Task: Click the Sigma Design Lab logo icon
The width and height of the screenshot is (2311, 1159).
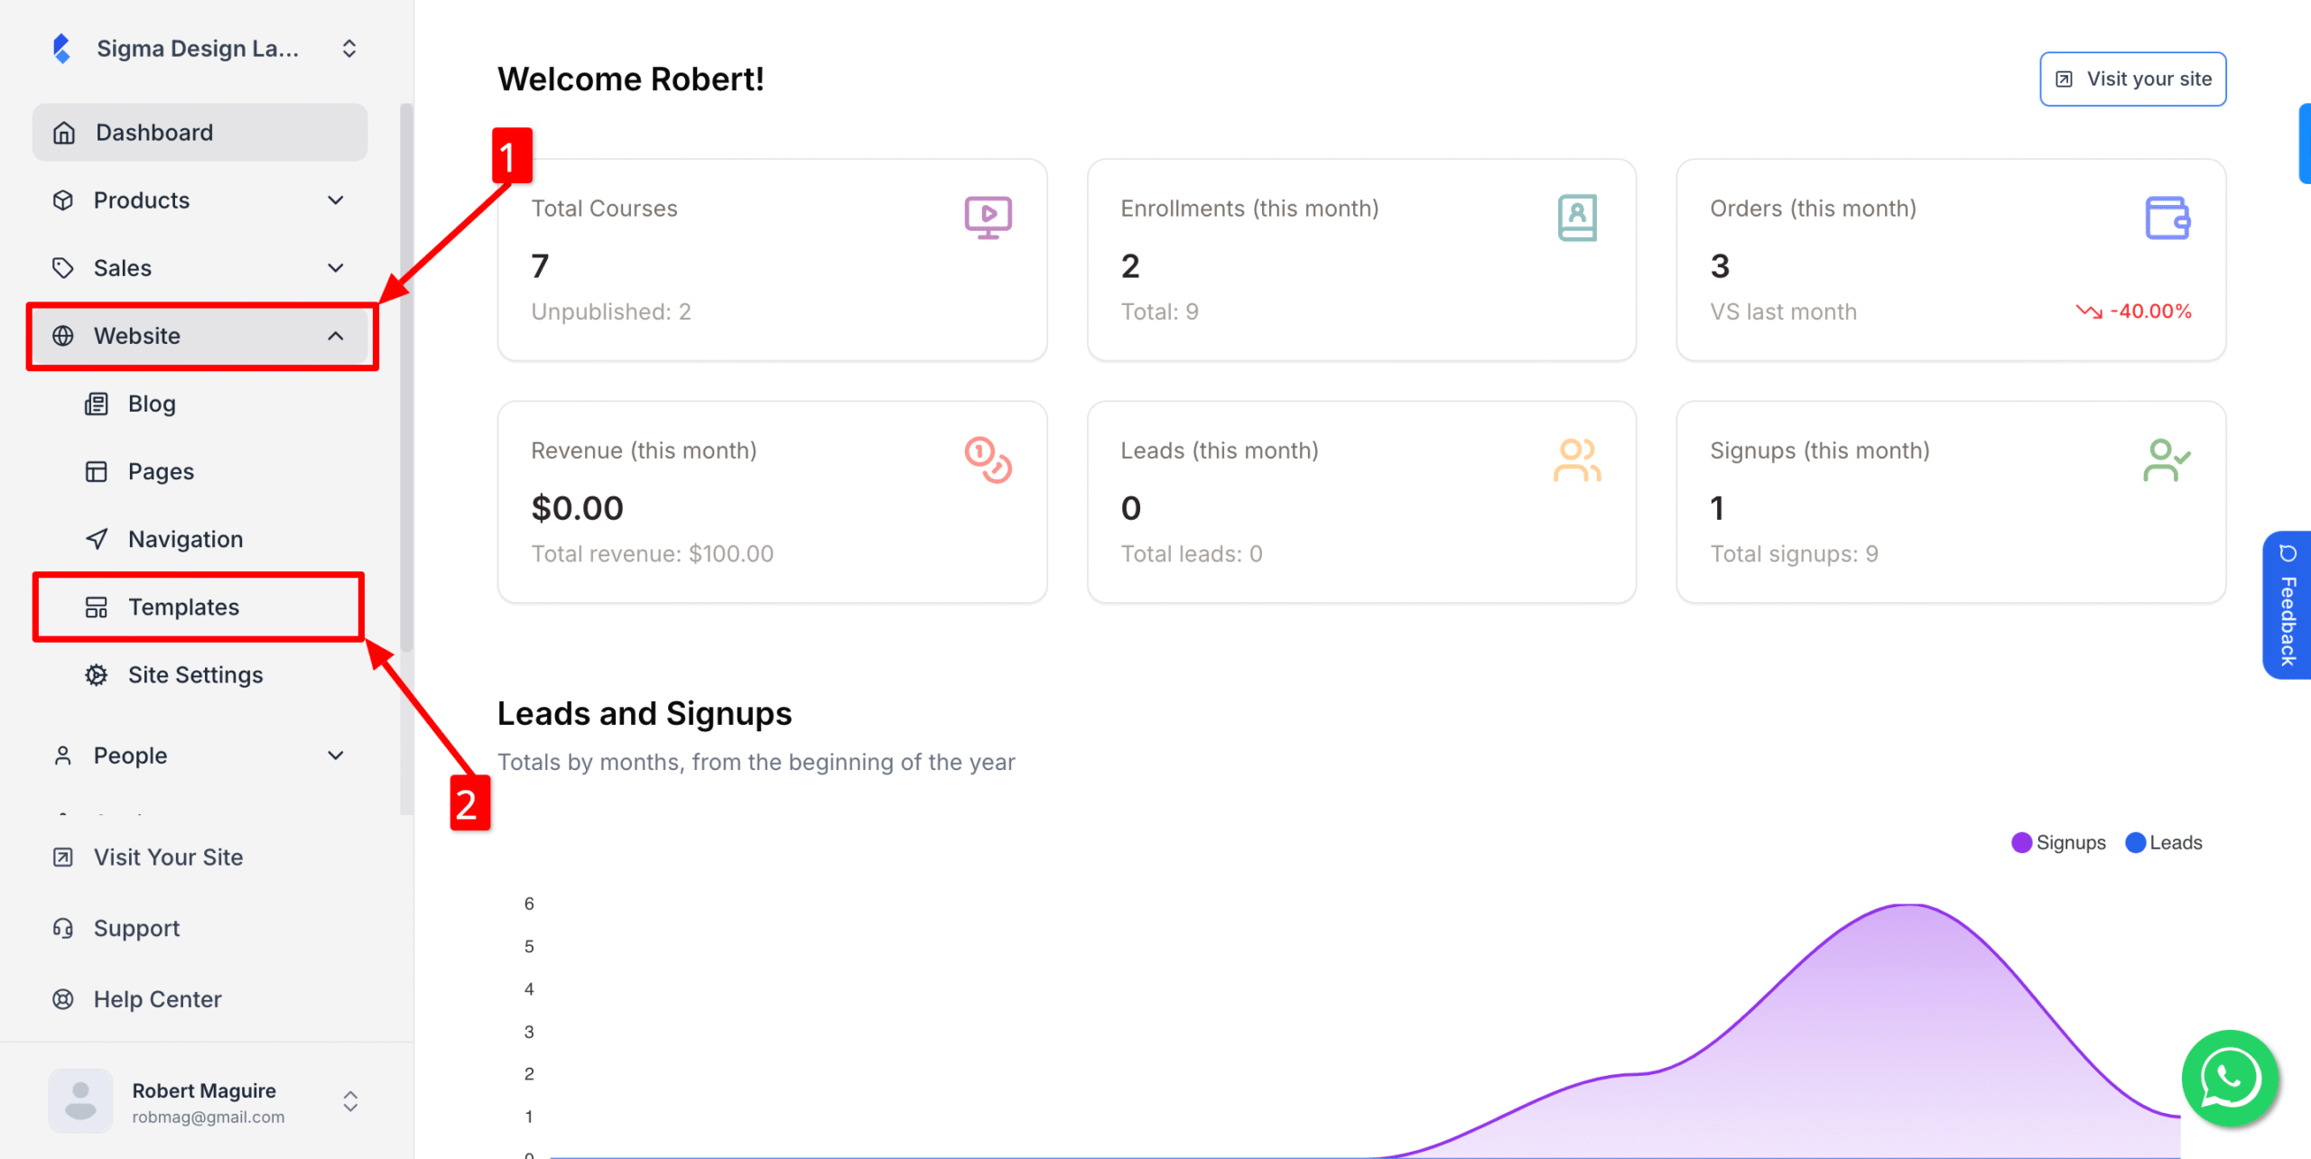Action: (x=61, y=48)
